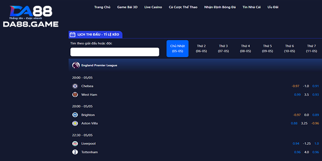The height and width of the screenshot is (161, 322).
Task: Open Cá Cược Thể Thao menu
Action: (183, 7)
